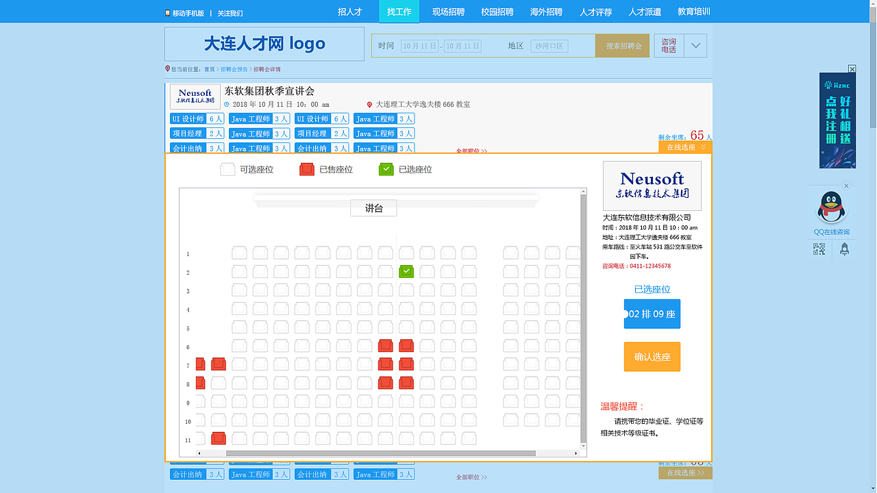Click seat map scroll-left arrow
877x493 pixels.
pyautogui.click(x=199, y=453)
